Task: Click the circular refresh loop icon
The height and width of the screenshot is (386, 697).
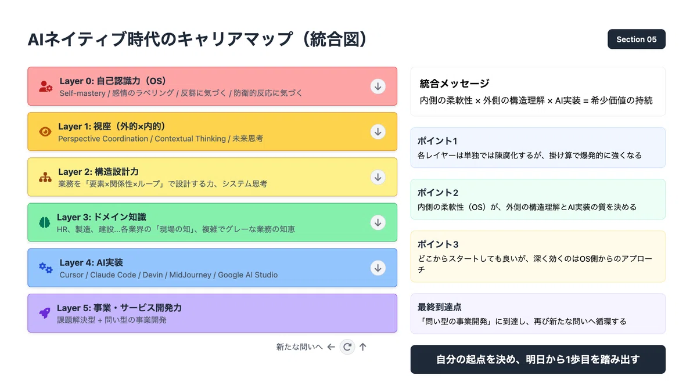Action: coord(347,347)
